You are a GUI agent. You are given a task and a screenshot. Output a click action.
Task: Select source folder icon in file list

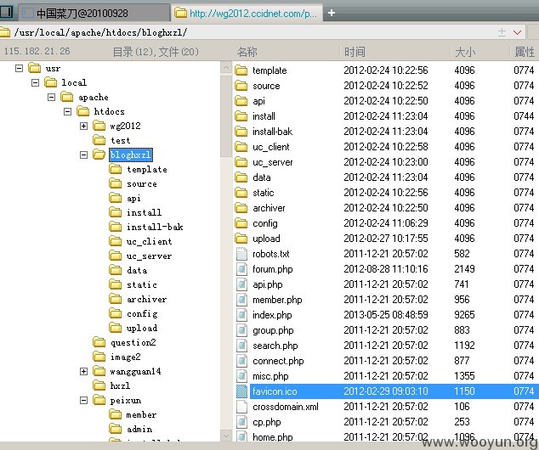pos(241,86)
